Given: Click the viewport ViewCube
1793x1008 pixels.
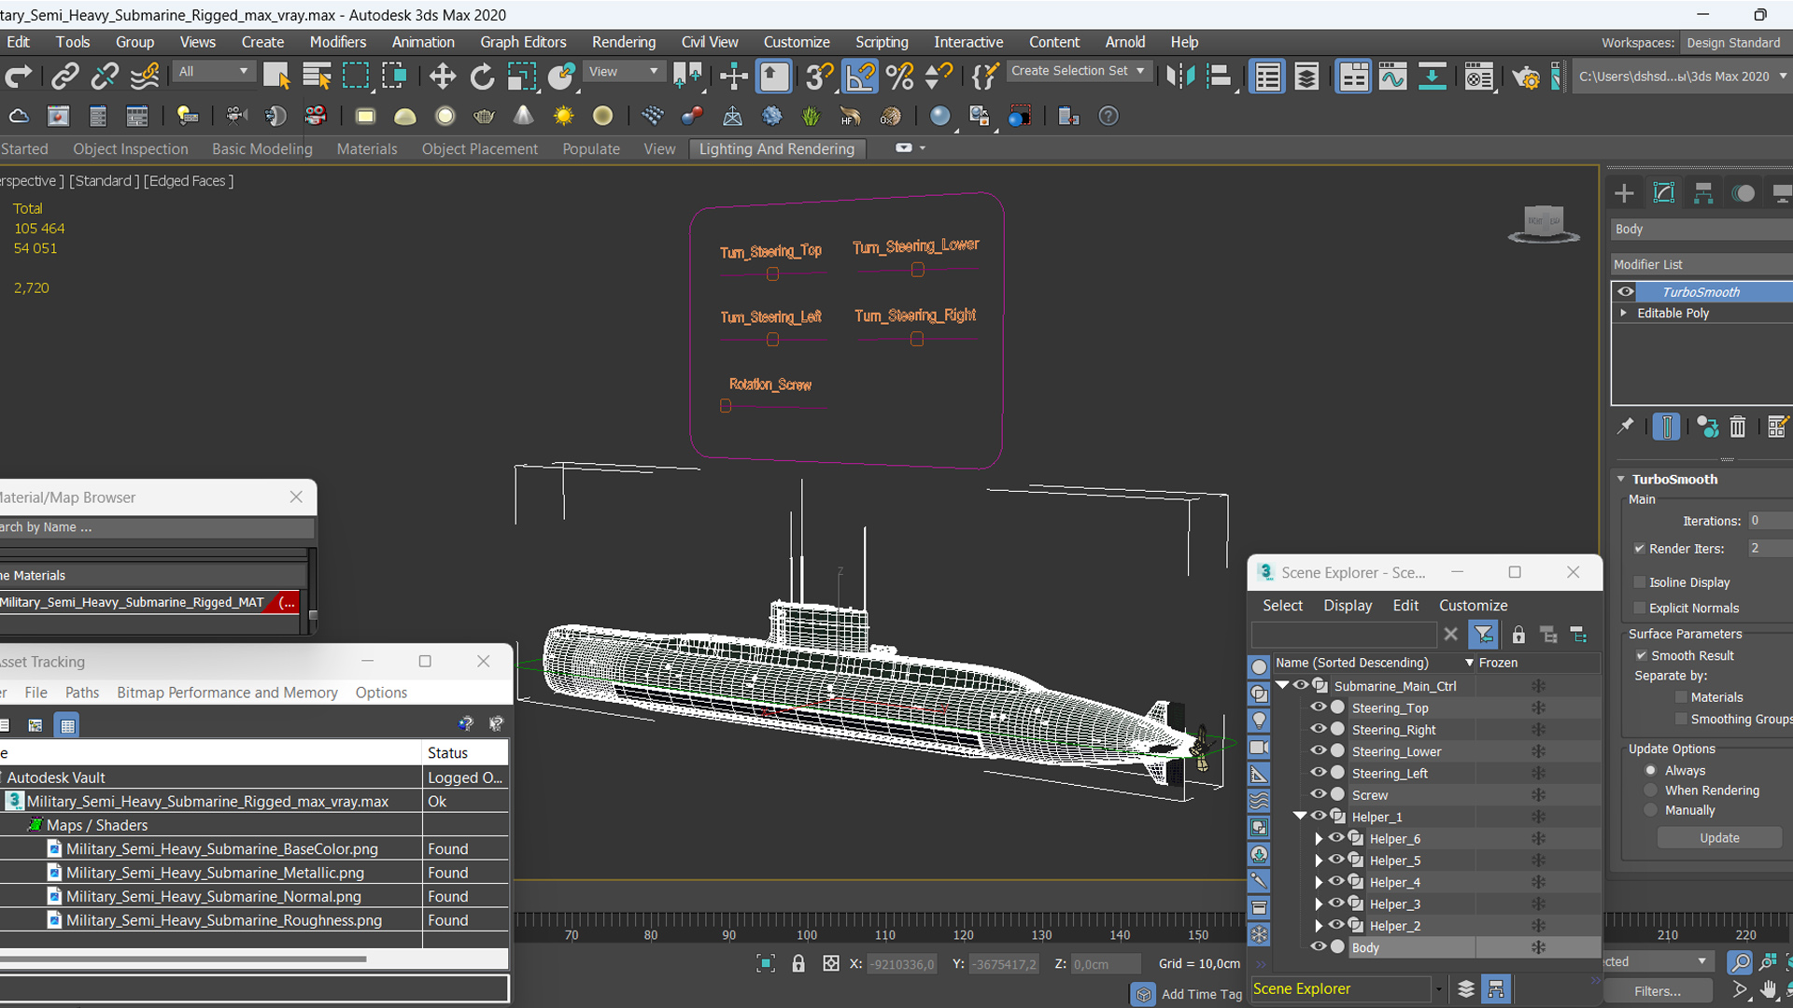Looking at the screenshot, I should pyautogui.click(x=1544, y=224).
